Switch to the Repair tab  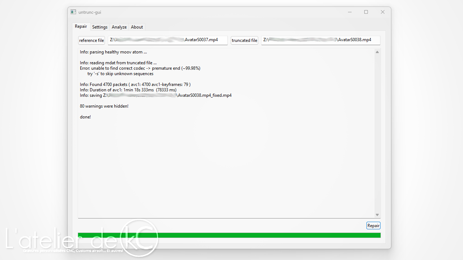pyautogui.click(x=81, y=26)
